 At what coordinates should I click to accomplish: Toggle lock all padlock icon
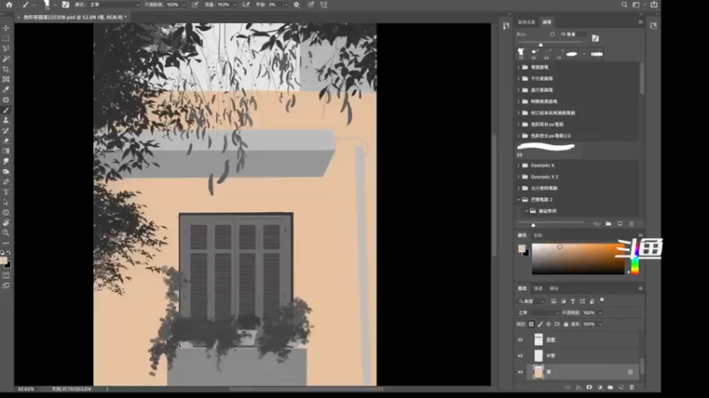point(565,324)
